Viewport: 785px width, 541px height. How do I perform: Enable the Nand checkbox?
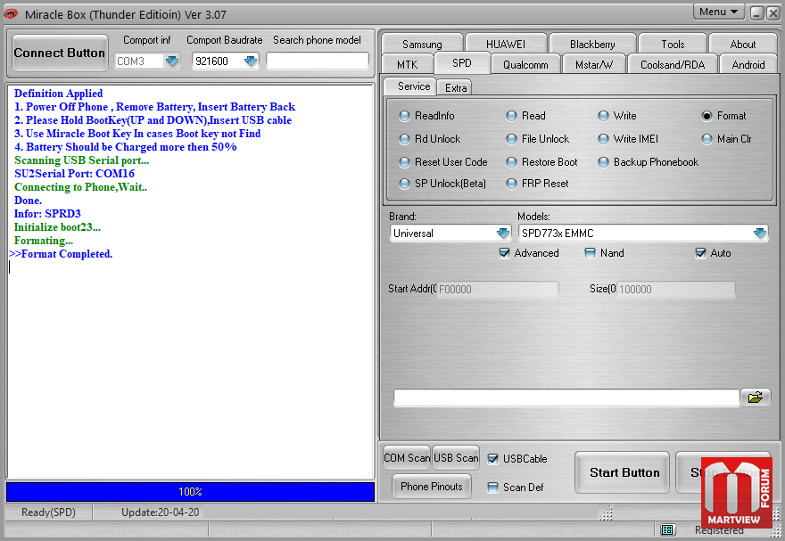[x=590, y=253]
